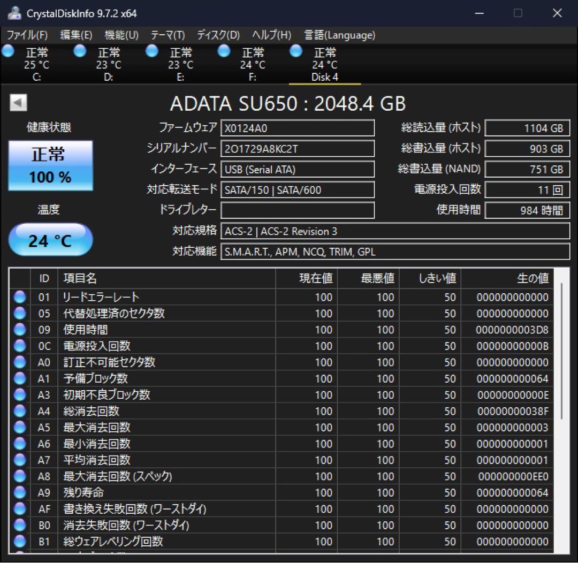Select the D: drive tab

(x=108, y=64)
